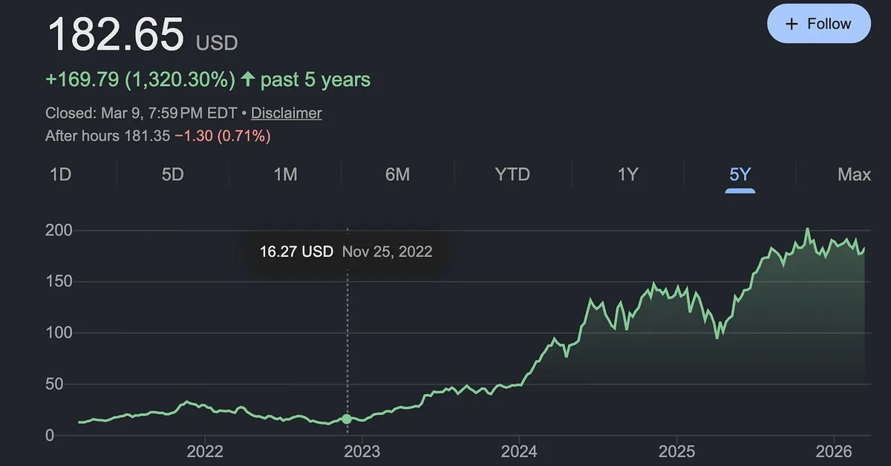Select the YTD range tab
This screenshot has width=891, height=466.
tap(512, 174)
